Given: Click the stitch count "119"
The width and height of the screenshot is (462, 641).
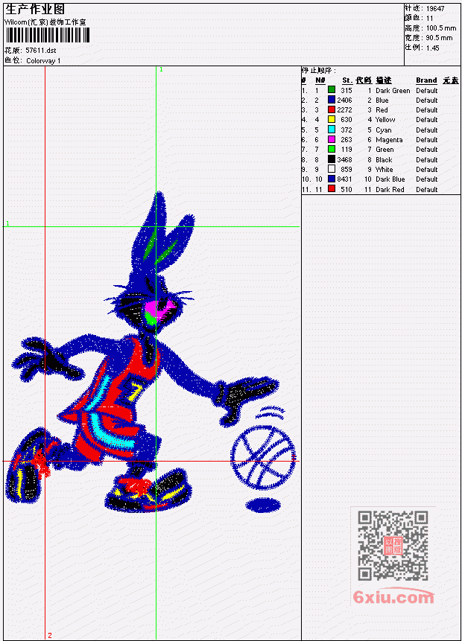Looking at the screenshot, I should 346,150.
